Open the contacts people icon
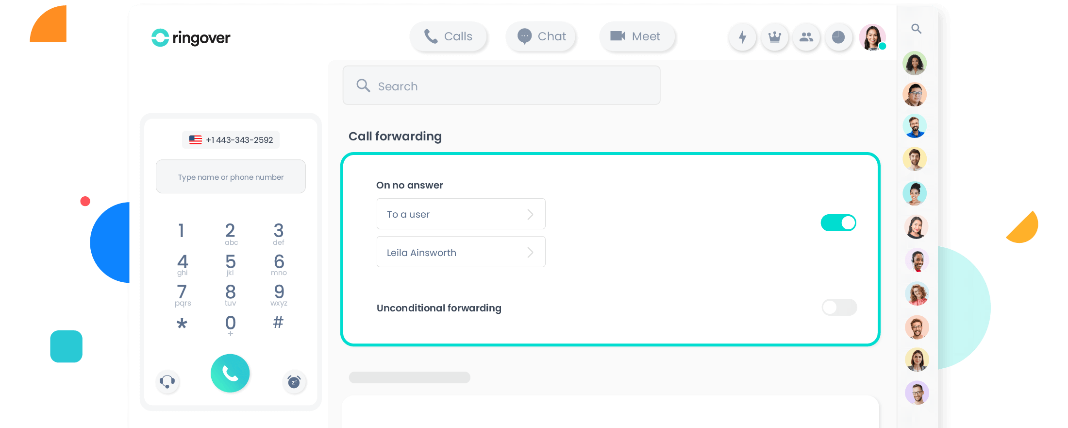The height and width of the screenshot is (428, 1068). pos(806,37)
